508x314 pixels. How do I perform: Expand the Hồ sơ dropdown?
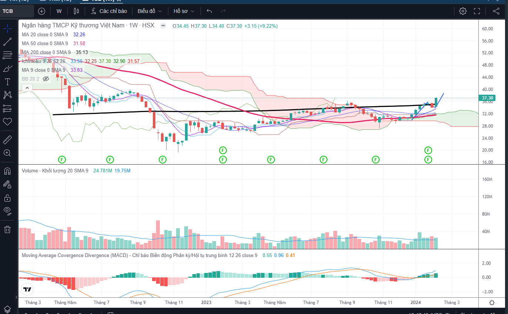(x=184, y=11)
